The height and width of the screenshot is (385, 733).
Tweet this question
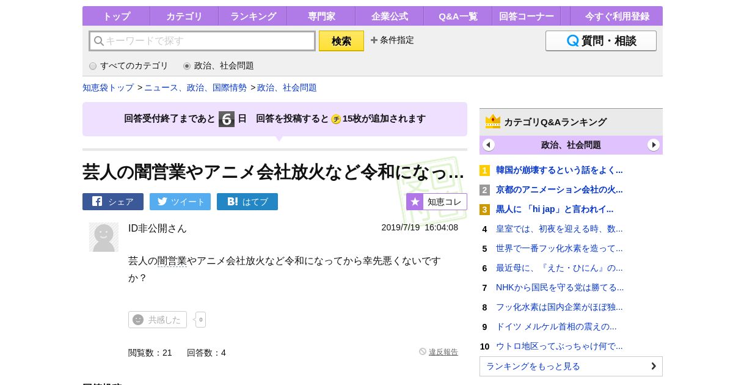tap(180, 202)
